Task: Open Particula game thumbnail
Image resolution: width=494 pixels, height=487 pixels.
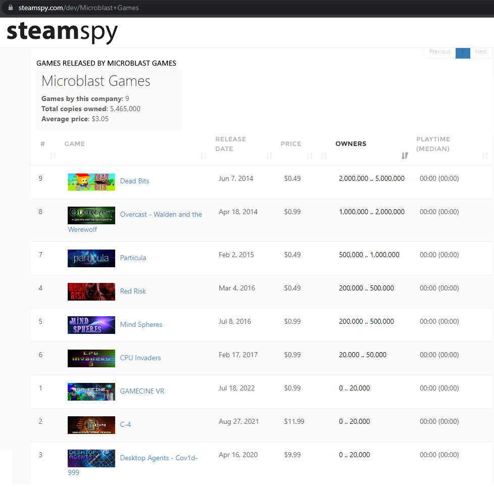Action: click(91, 258)
